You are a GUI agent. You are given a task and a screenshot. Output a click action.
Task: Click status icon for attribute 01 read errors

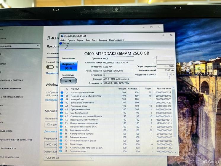tap(62, 93)
